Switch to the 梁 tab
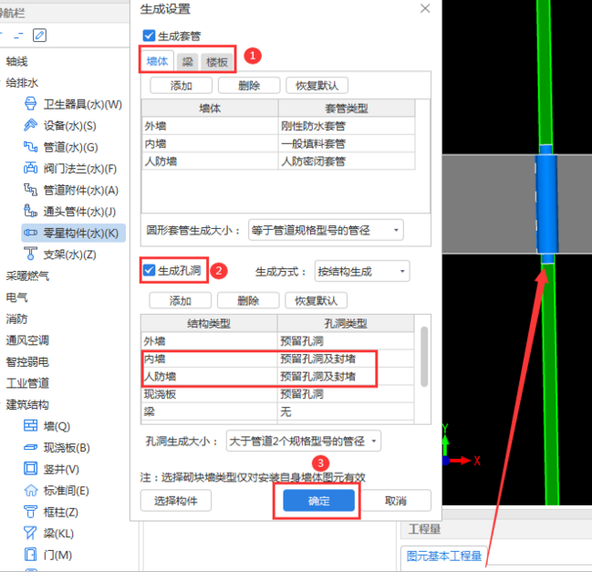 coord(188,62)
